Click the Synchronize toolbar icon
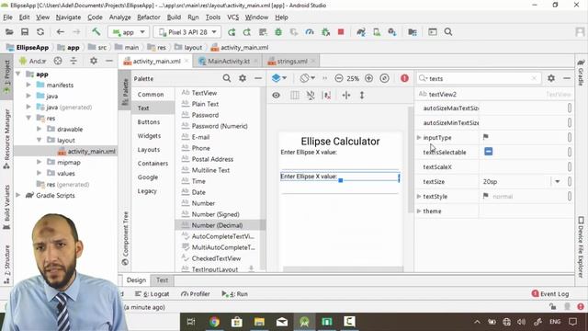This screenshot has width=588, height=331. tap(40, 32)
